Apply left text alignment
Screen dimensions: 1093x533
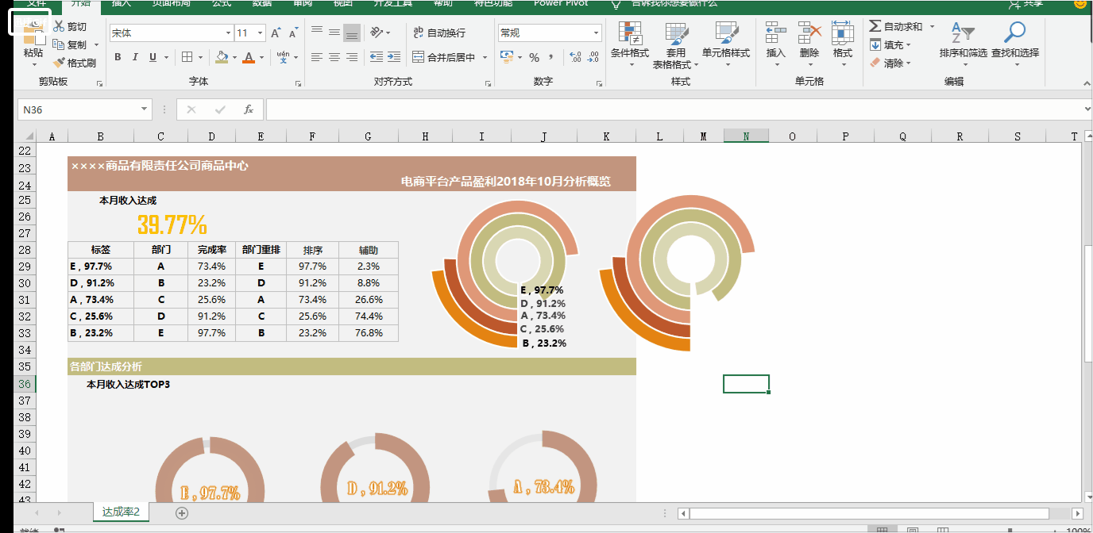[x=317, y=57]
